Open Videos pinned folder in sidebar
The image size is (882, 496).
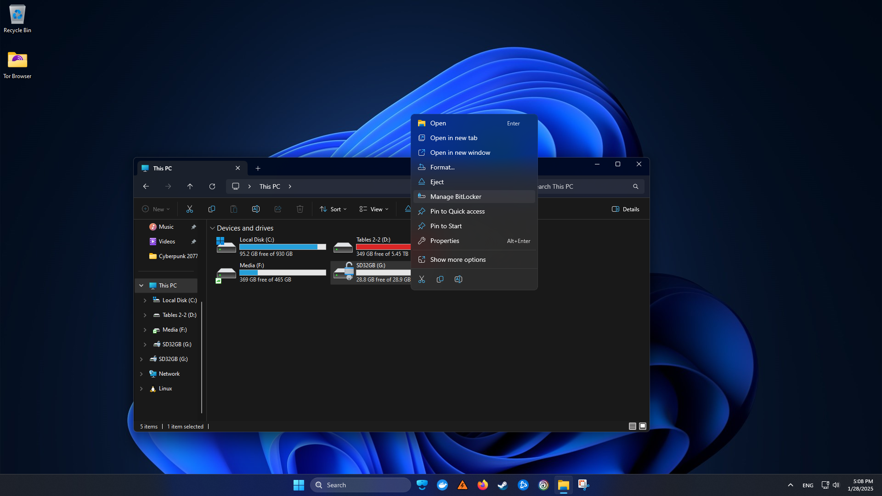click(x=168, y=242)
